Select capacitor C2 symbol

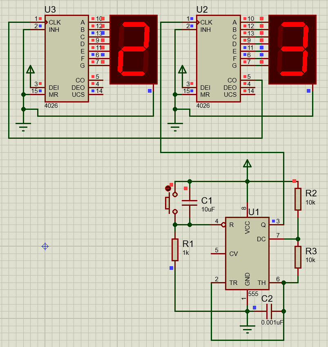[269, 311]
